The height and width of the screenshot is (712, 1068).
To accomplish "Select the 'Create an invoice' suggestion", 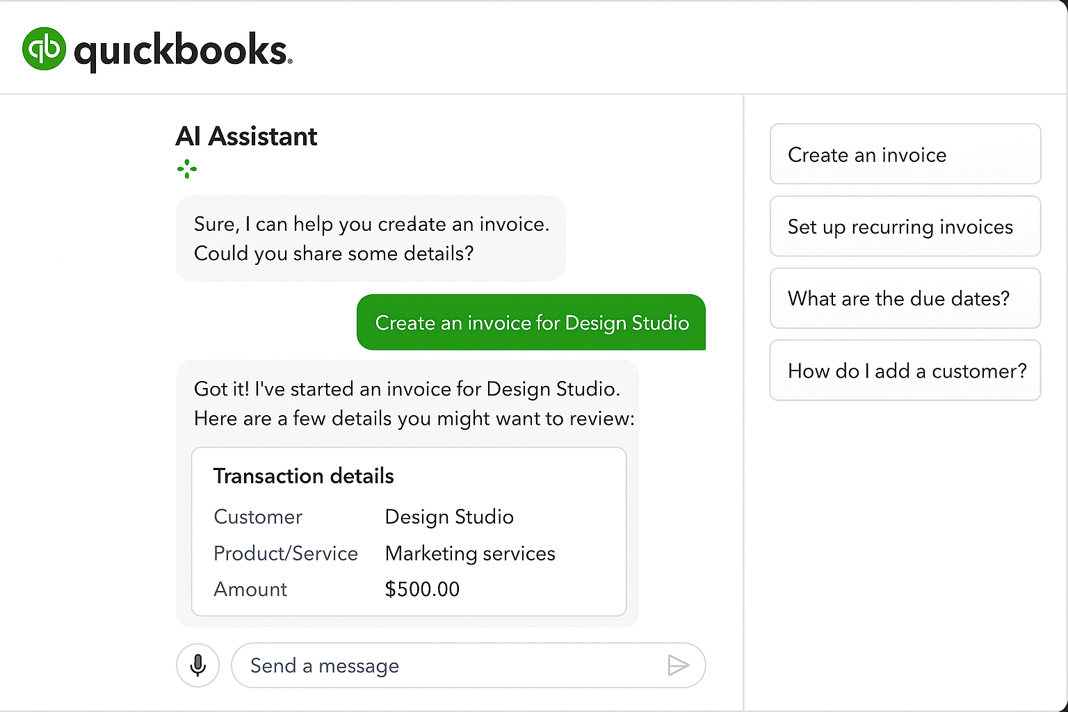I will click(905, 154).
